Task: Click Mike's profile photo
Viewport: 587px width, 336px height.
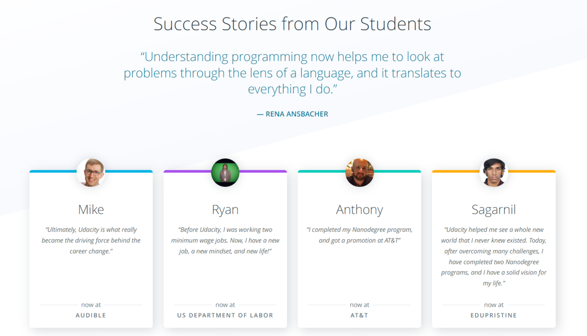Action: click(x=91, y=172)
